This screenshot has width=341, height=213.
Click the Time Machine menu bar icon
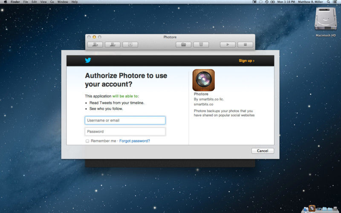pyautogui.click(x=267, y=2)
